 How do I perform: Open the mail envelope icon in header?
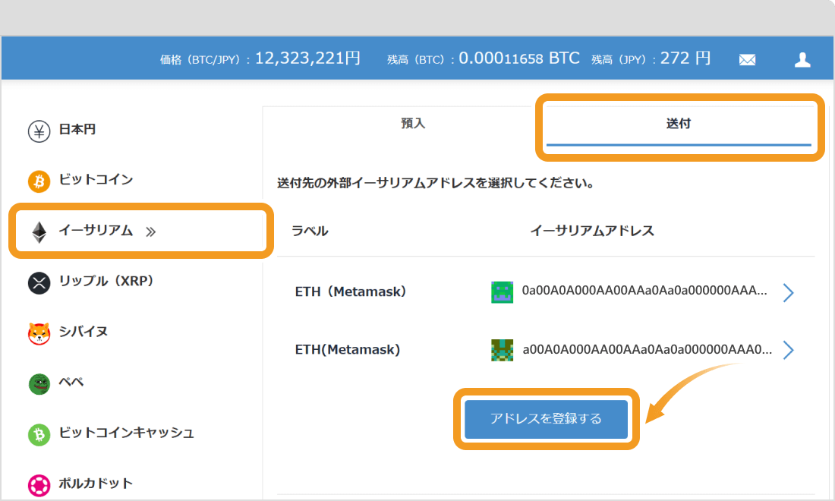(x=747, y=60)
